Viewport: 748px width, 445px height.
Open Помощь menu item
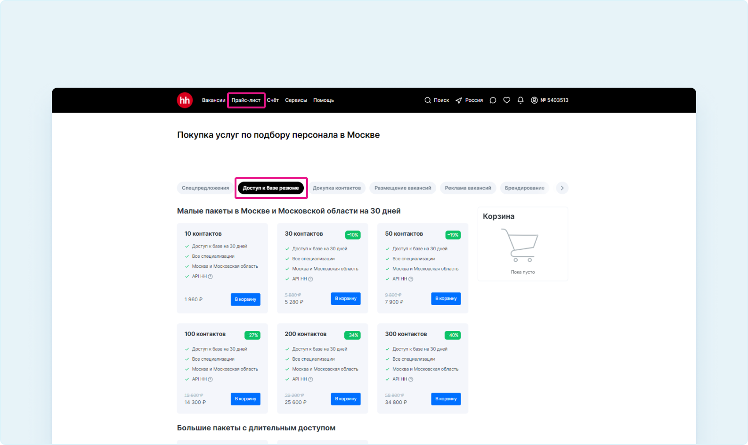(324, 100)
